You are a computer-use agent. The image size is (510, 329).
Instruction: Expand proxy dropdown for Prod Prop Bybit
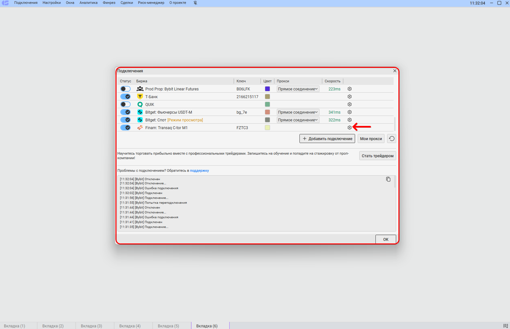(x=298, y=89)
